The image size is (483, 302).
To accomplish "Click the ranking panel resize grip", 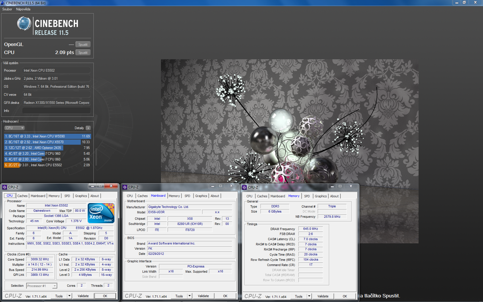I will [x=96, y=157].
